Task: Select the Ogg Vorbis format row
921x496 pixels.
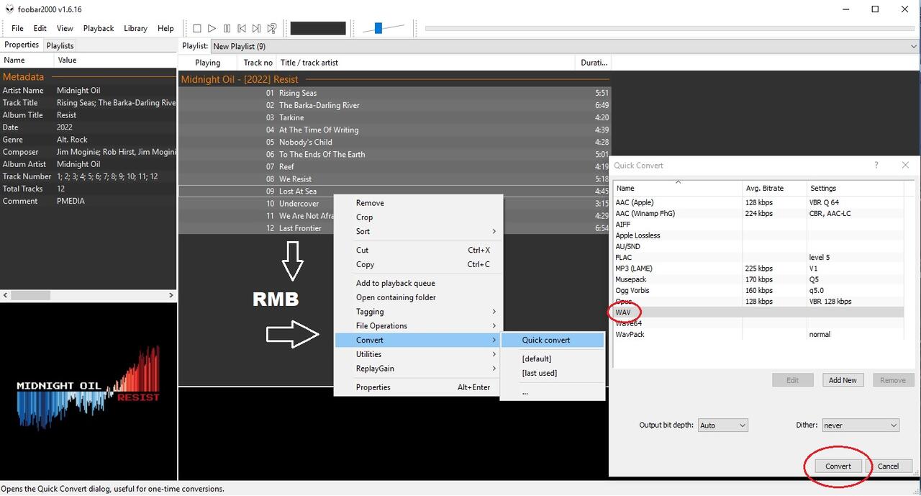Action: (x=758, y=290)
